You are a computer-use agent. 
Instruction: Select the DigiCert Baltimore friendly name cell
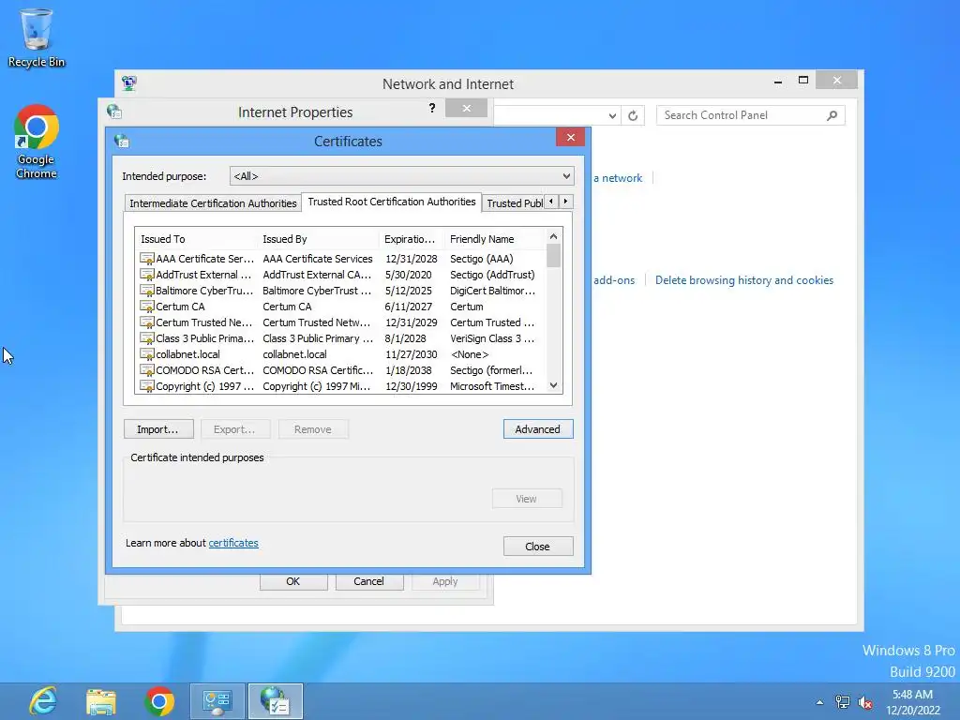(x=493, y=291)
